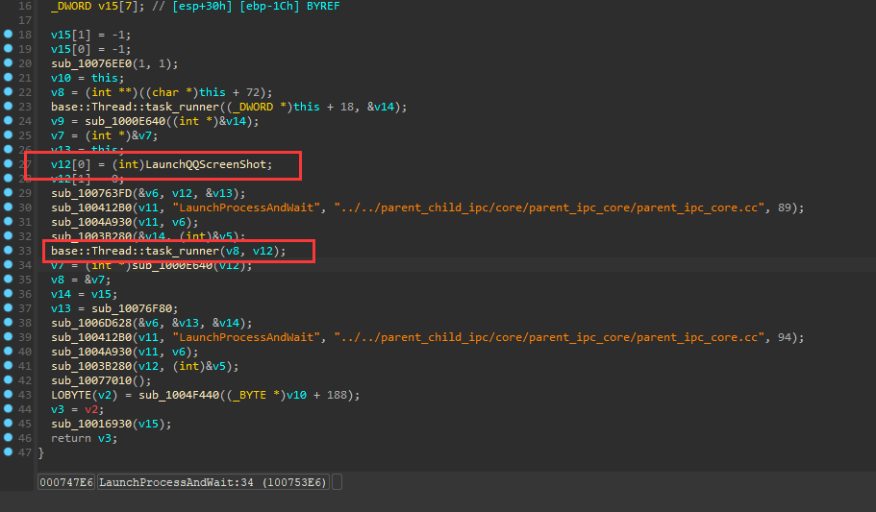The width and height of the screenshot is (876, 512).
Task: Click the blue dot beside line 47
Action: 9,452
